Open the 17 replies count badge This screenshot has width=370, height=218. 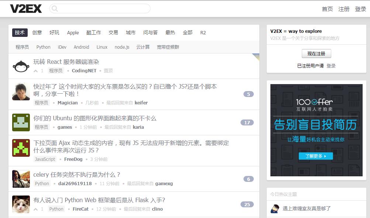247,122
